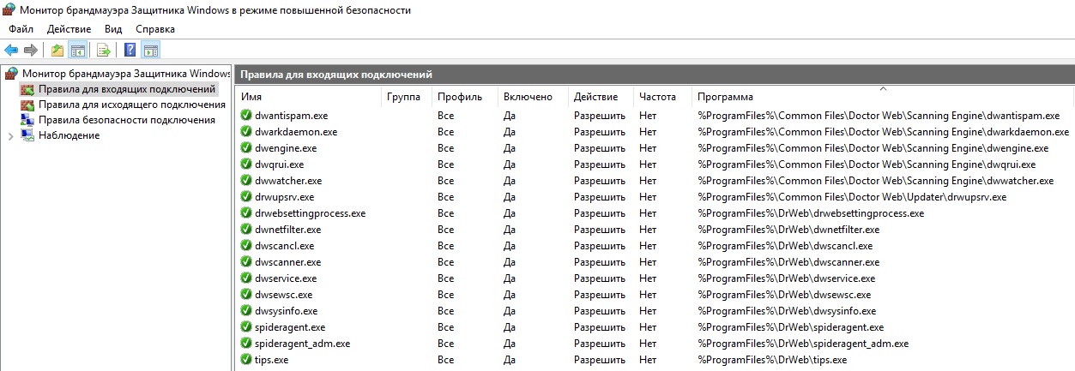Click Да in the dwwatcher.exe row
This screenshot has height=371, width=1075.
[510, 181]
